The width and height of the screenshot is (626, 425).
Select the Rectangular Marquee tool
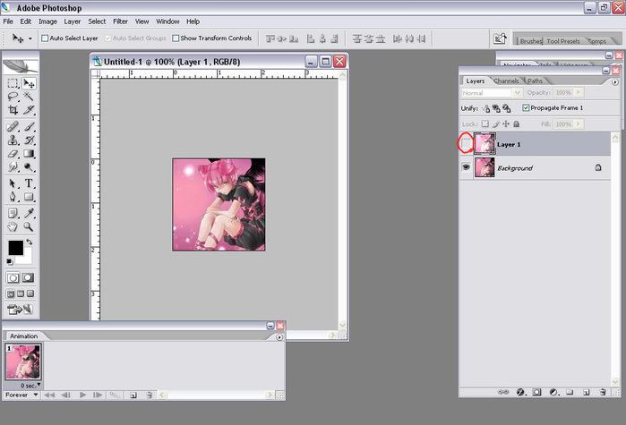point(13,83)
